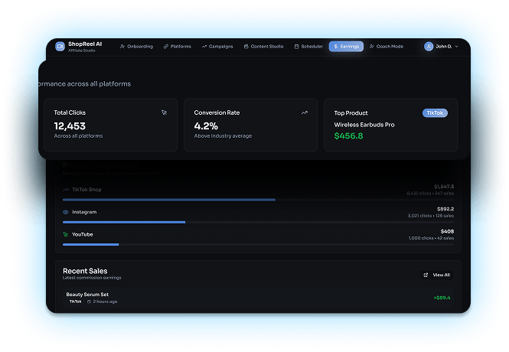Click the Recent Sales heading
The image size is (509, 352).
[x=85, y=271]
